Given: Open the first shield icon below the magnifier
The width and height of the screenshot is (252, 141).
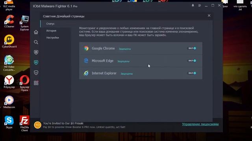Looking at the screenshot, I should tap(36, 52).
